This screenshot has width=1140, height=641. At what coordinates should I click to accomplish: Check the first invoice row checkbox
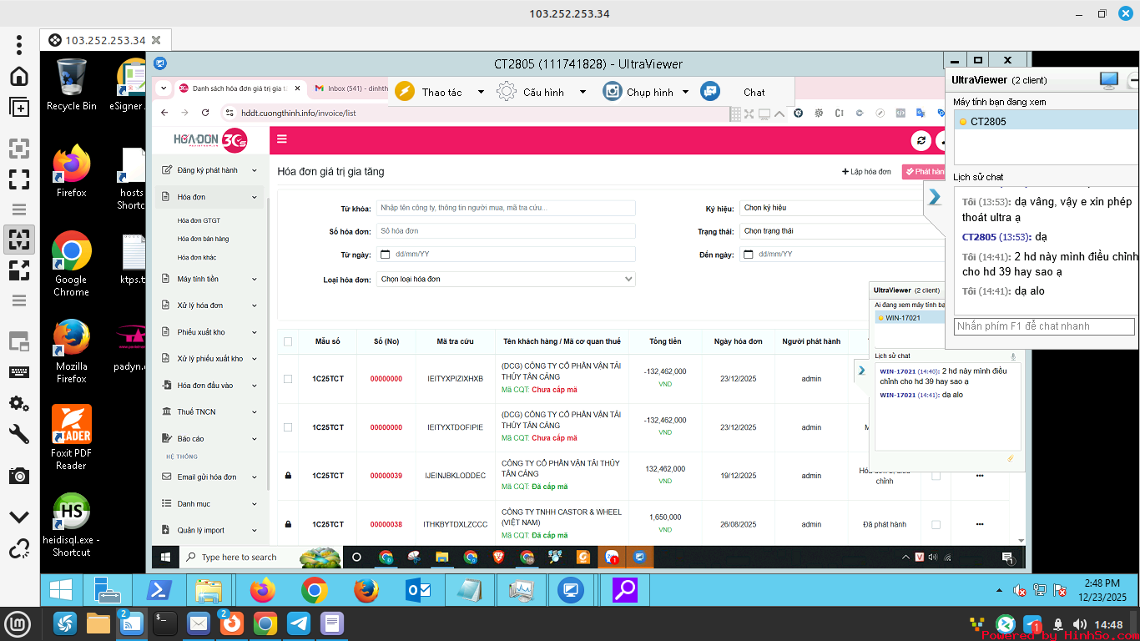pos(288,379)
